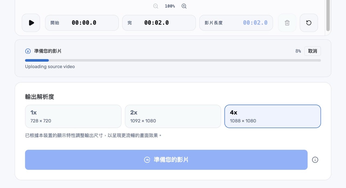Viewport: 346px width, 188px height.
Task: Click the 100% zoom level text
Action: 170,6
